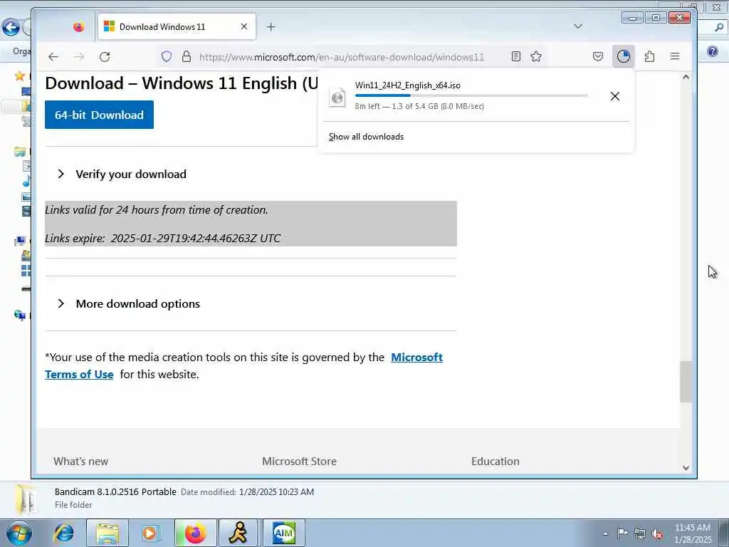Open the Extensions puzzle piece icon

tap(649, 57)
